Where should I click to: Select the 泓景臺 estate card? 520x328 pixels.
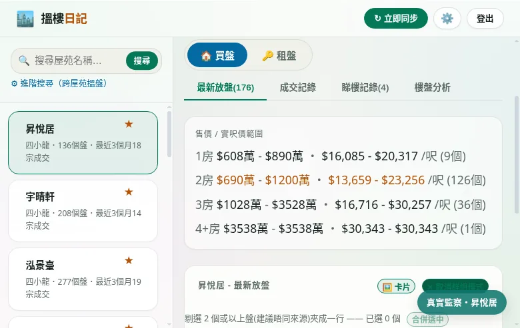click(83, 279)
